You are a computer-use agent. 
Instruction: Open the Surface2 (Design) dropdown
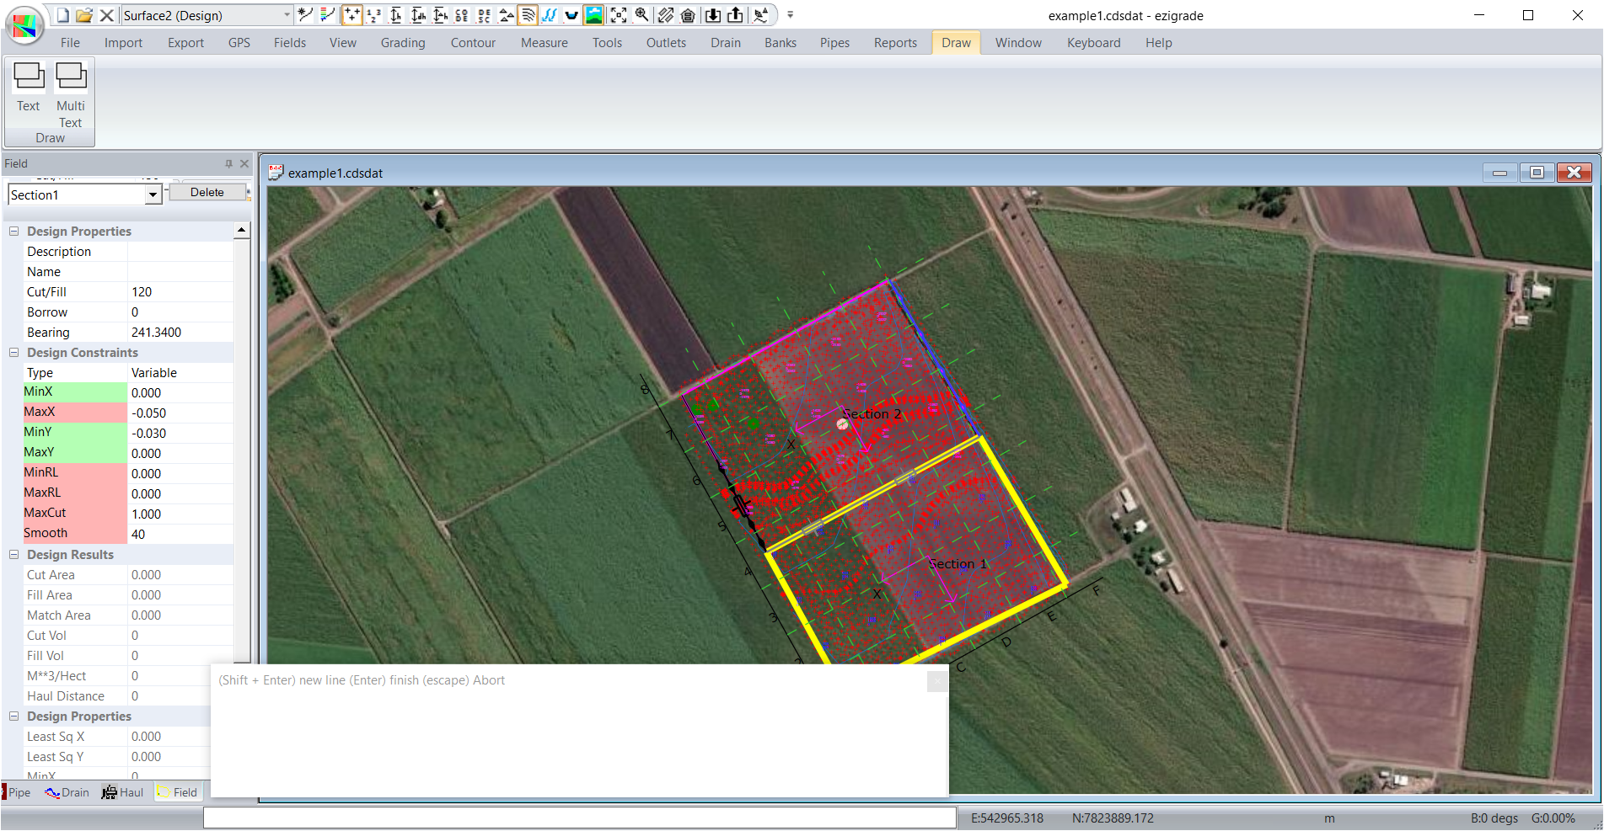tap(287, 15)
